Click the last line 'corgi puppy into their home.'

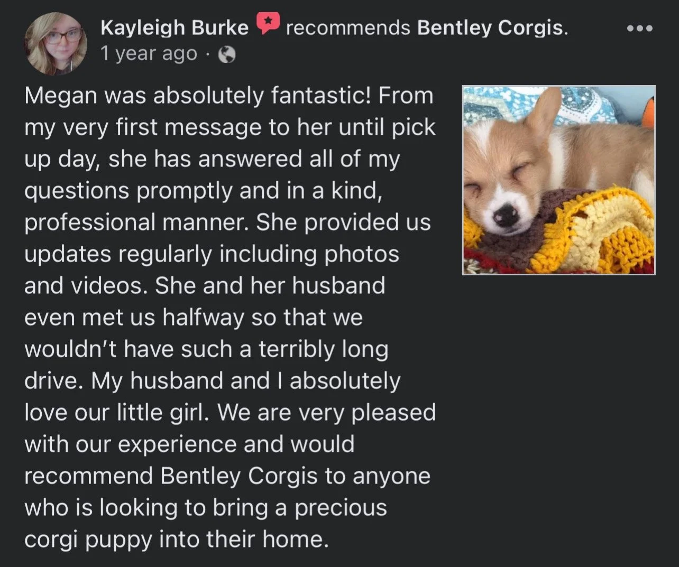tap(177, 540)
